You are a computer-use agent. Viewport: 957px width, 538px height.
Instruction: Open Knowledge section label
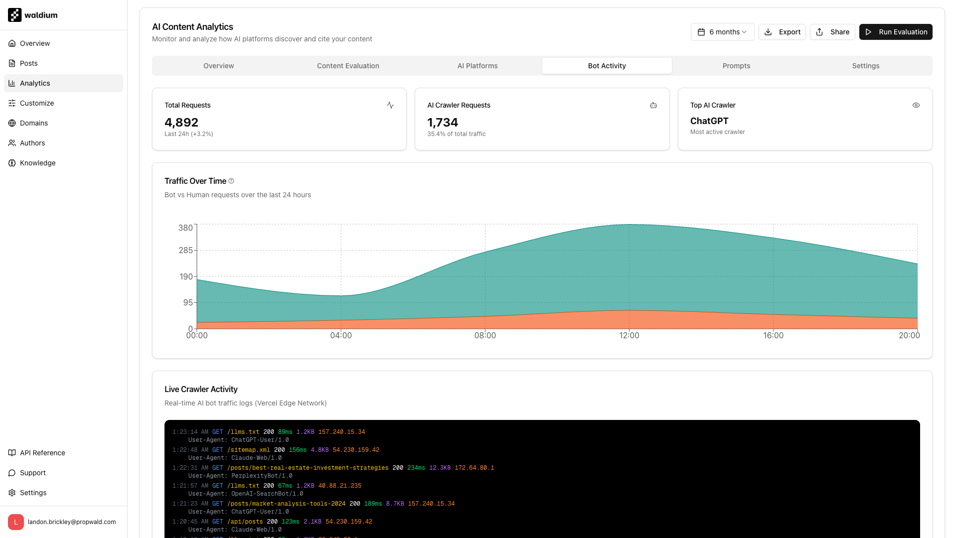(37, 163)
